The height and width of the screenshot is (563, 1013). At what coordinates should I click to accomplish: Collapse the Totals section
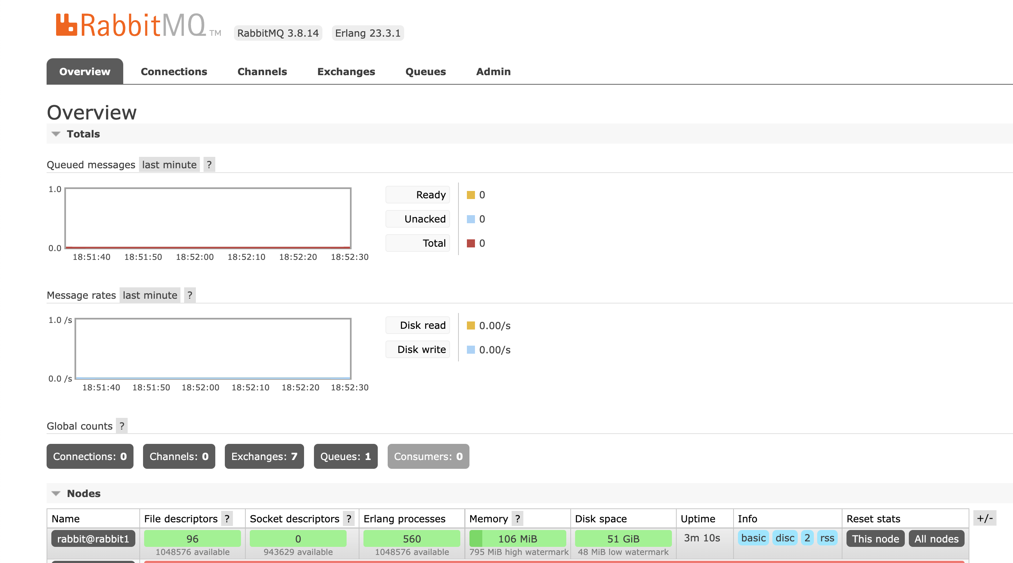(x=83, y=134)
